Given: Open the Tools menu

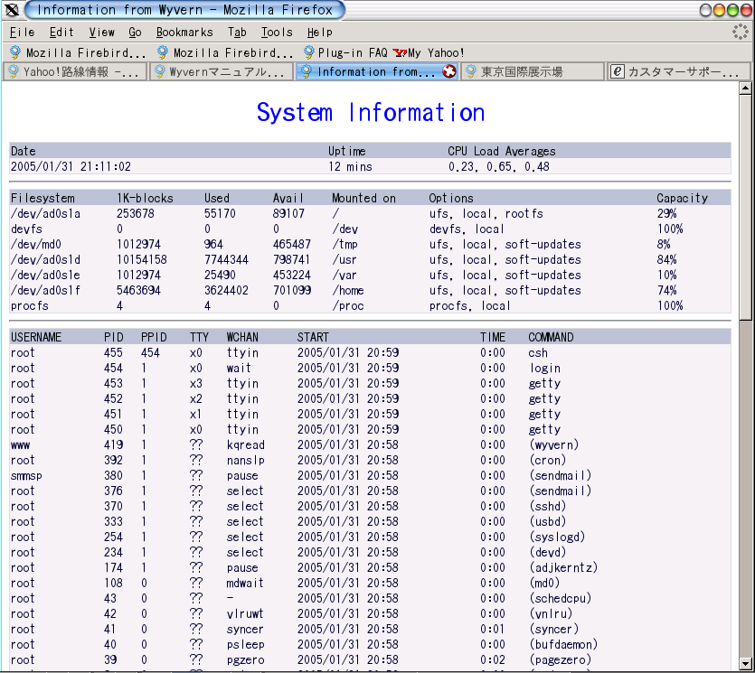Looking at the screenshot, I should click(277, 33).
